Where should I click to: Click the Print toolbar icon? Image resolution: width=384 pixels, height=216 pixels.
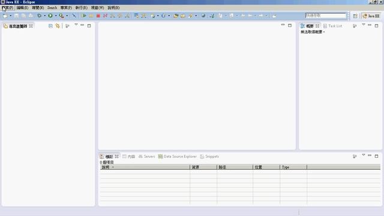31,16
